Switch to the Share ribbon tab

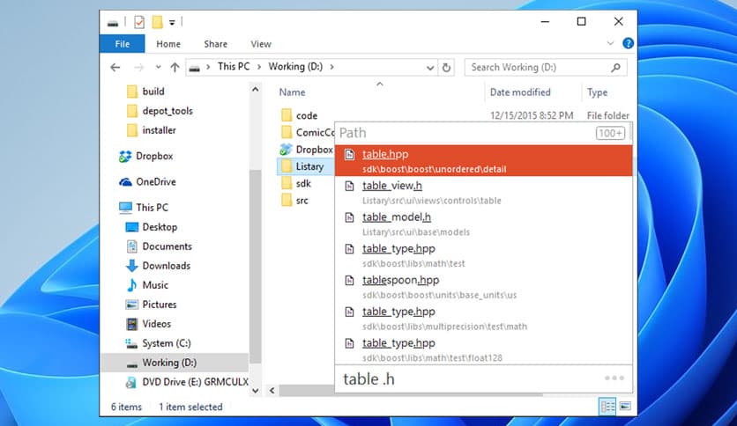[x=215, y=44]
